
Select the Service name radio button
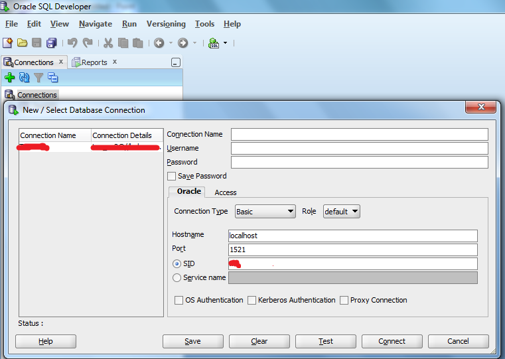click(177, 277)
